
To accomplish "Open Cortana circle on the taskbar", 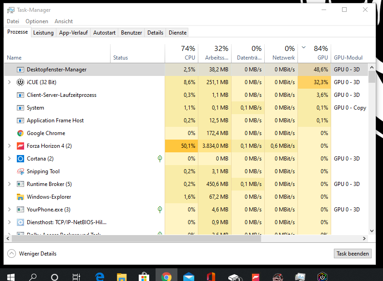I will click(x=55, y=277).
